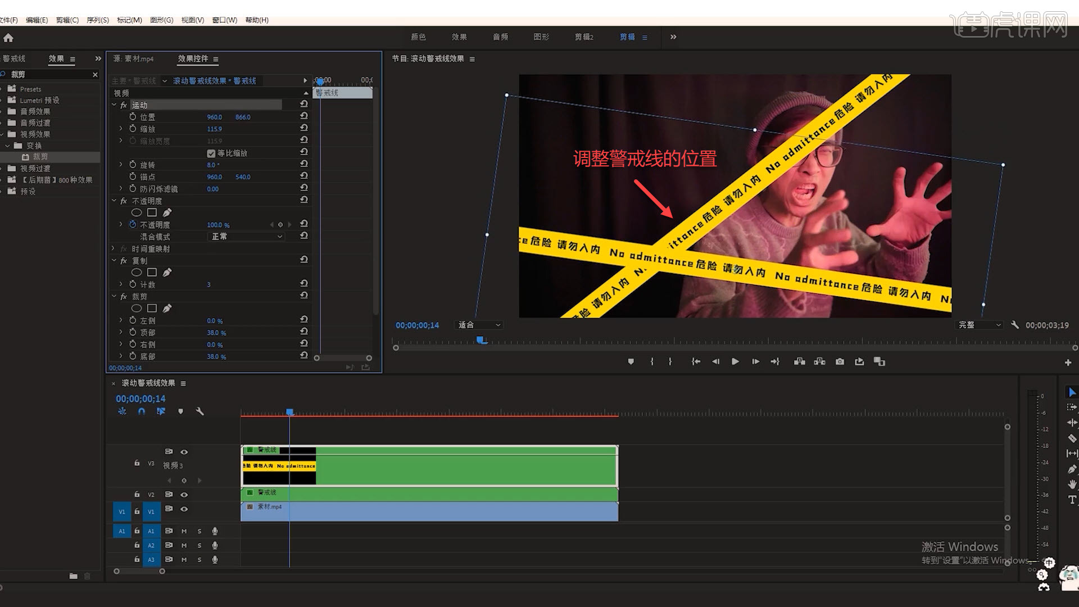
Task: Step back one frame
Action: pos(715,362)
